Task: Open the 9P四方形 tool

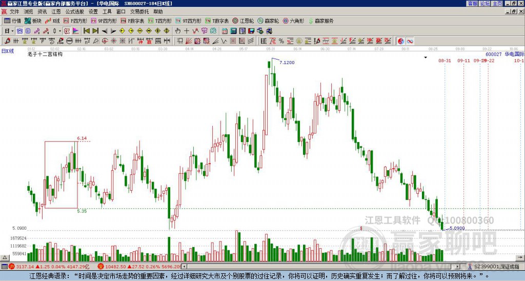Action: (x=104, y=21)
